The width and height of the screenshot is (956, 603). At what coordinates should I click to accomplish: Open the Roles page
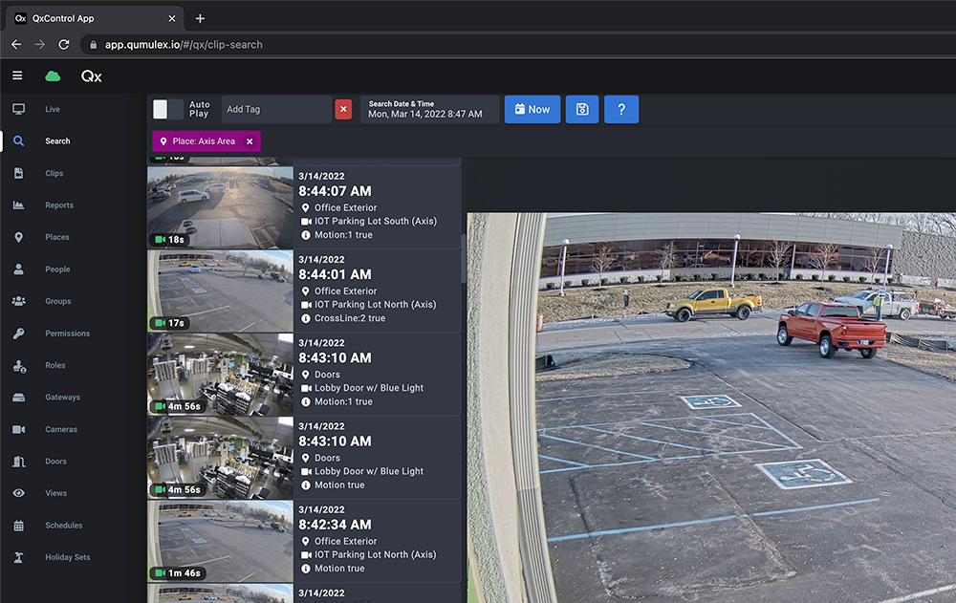click(x=54, y=365)
